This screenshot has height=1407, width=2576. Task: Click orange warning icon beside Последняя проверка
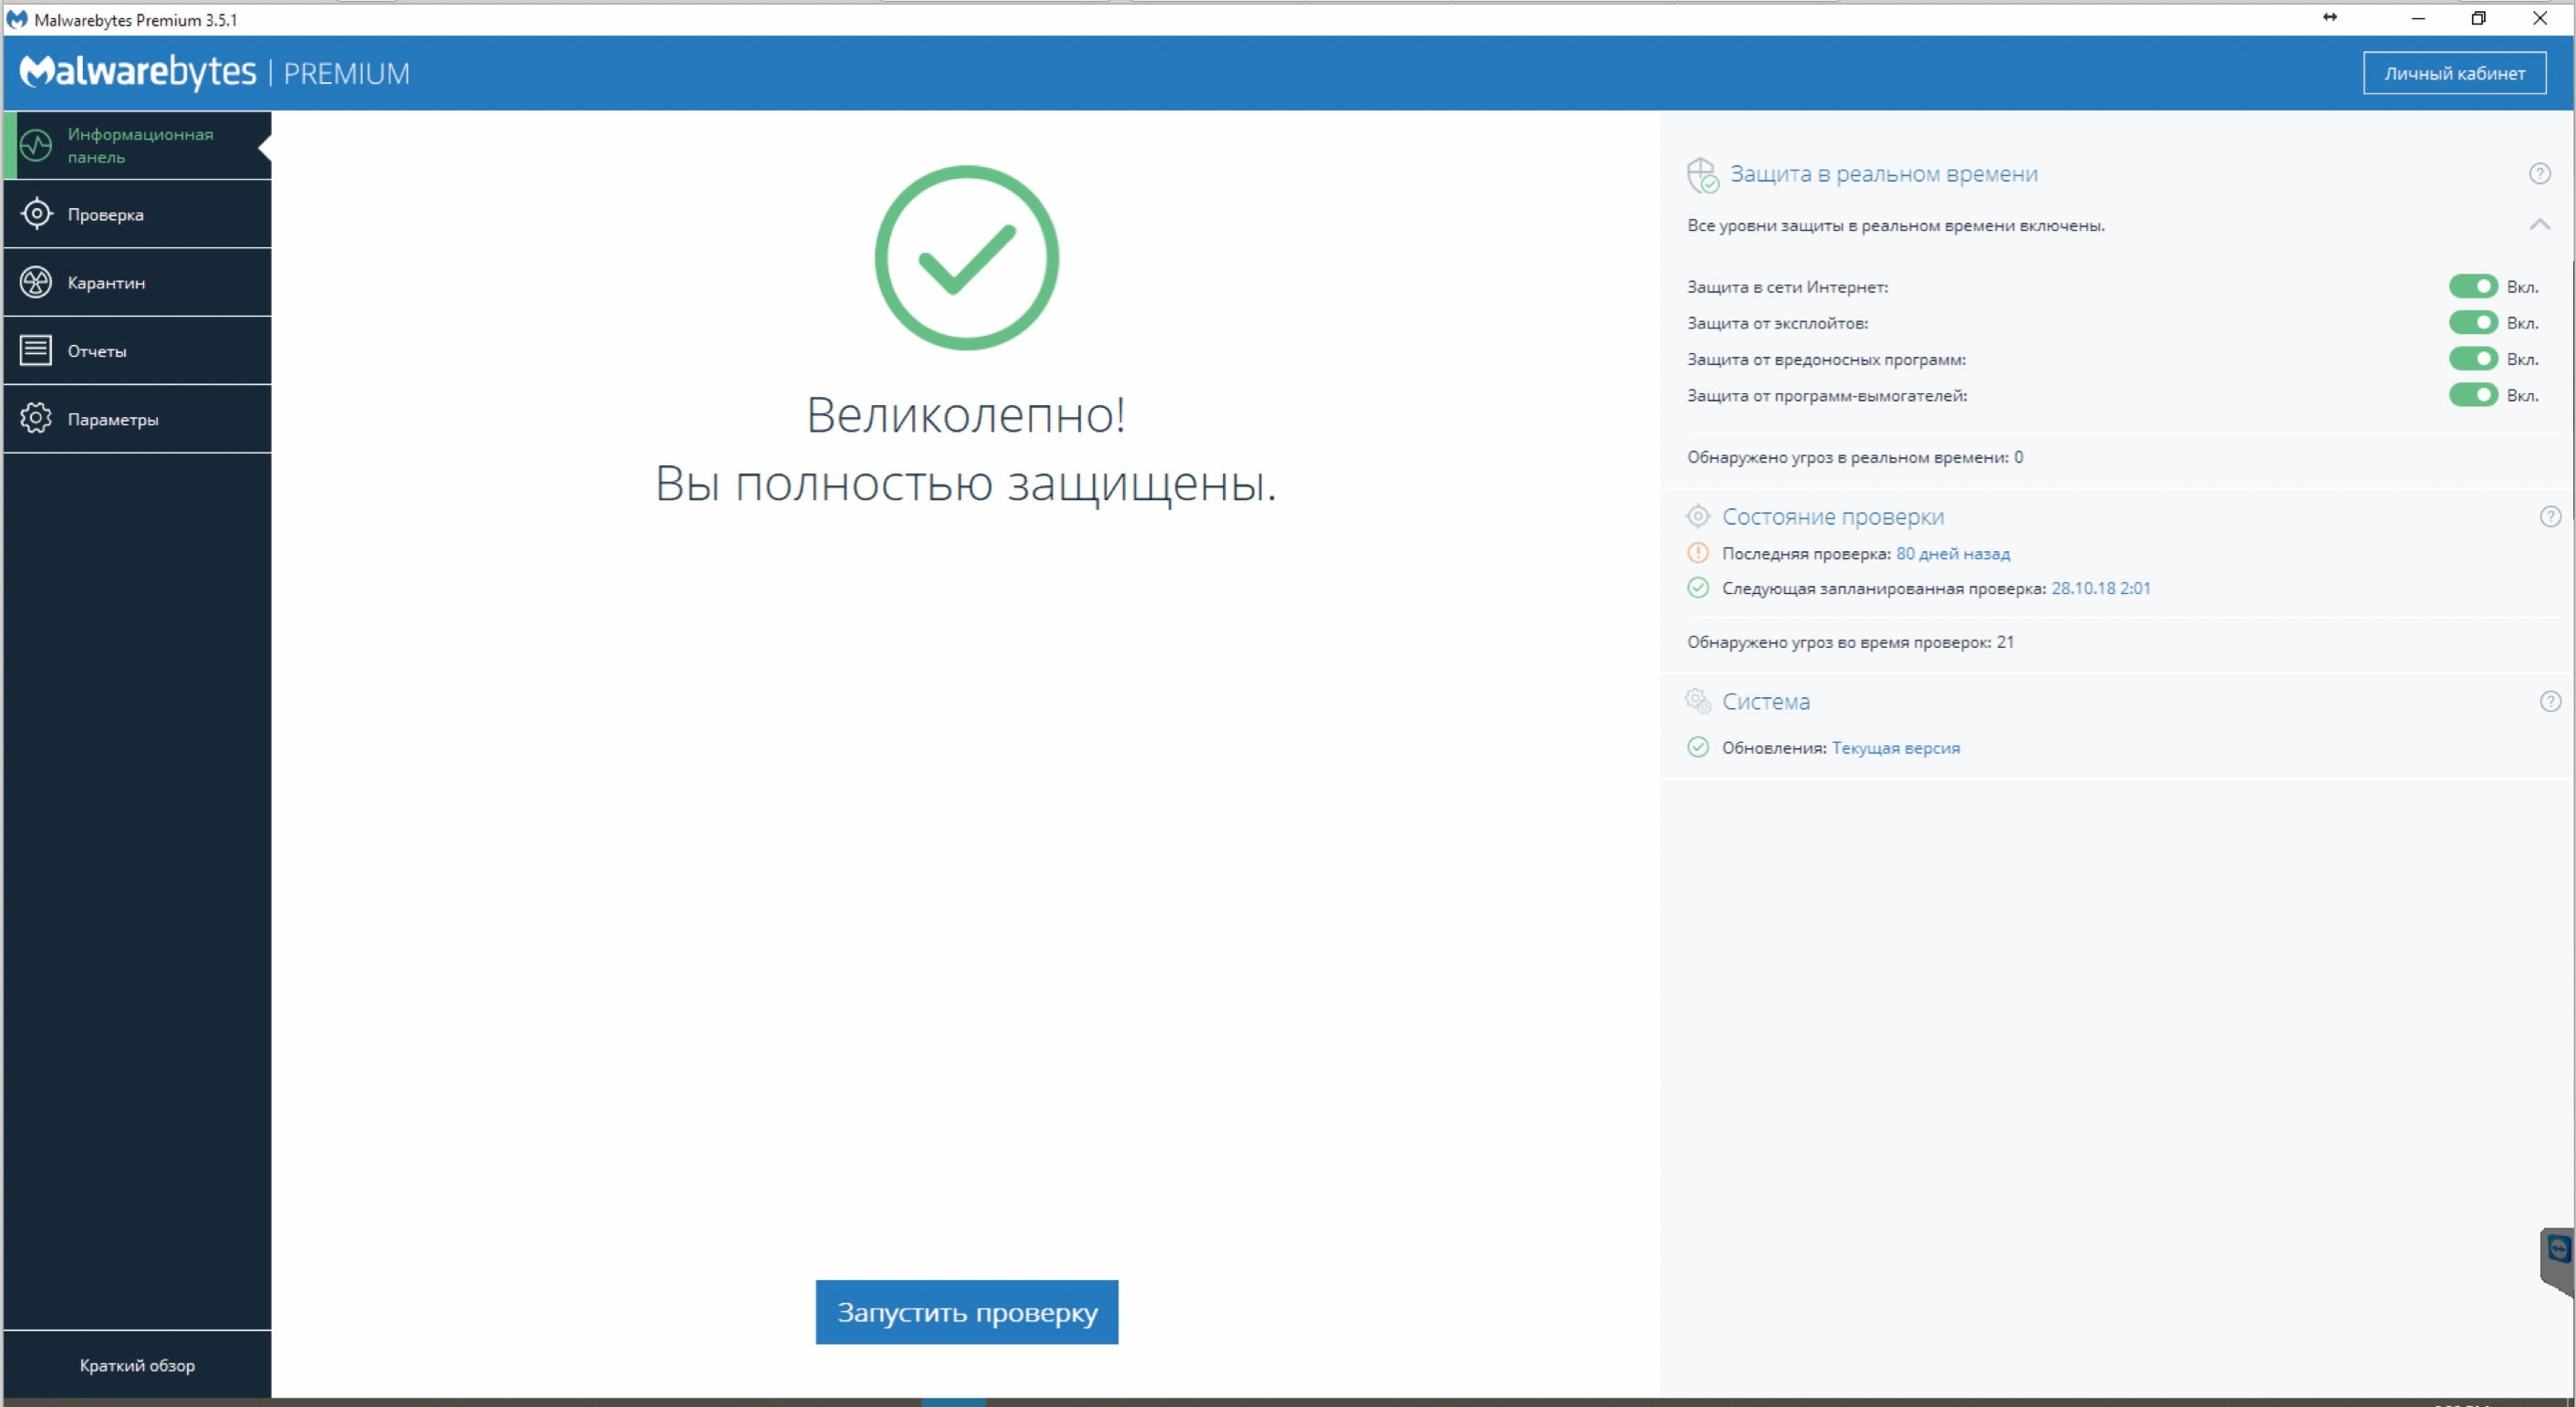pyautogui.click(x=1698, y=552)
